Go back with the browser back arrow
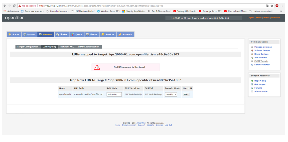 (5, 6)
